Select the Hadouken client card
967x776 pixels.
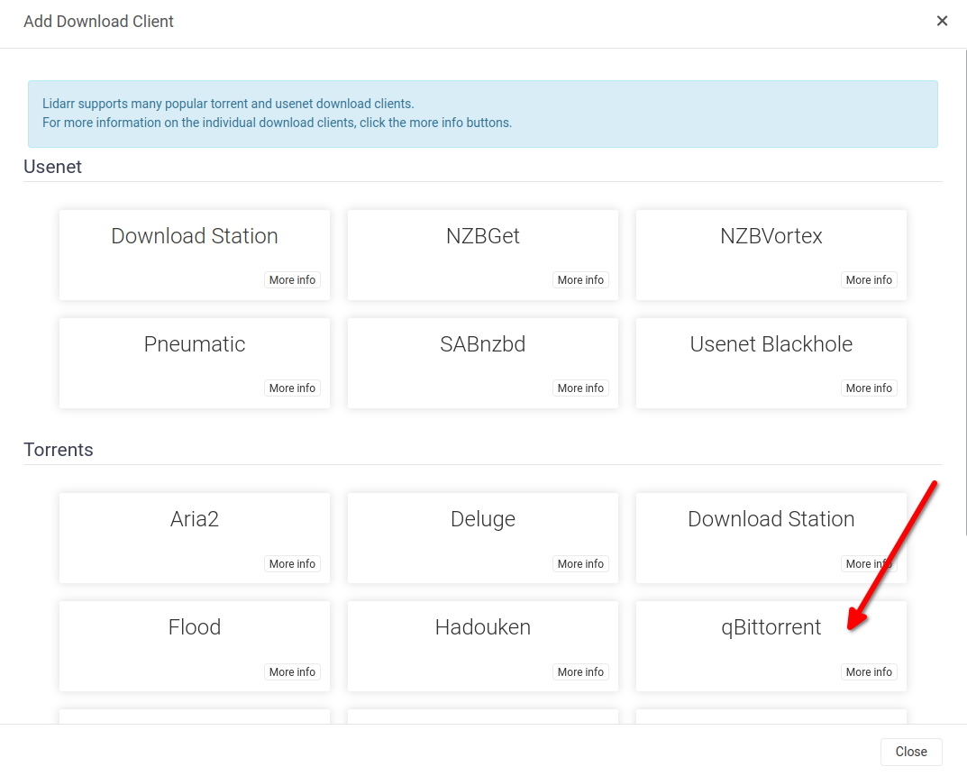click(x=483, y=646)
